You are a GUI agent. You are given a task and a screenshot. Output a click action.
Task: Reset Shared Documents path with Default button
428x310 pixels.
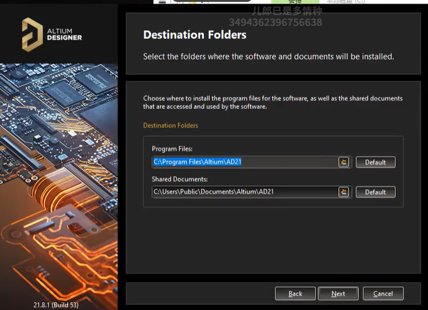tap(375, 192)
